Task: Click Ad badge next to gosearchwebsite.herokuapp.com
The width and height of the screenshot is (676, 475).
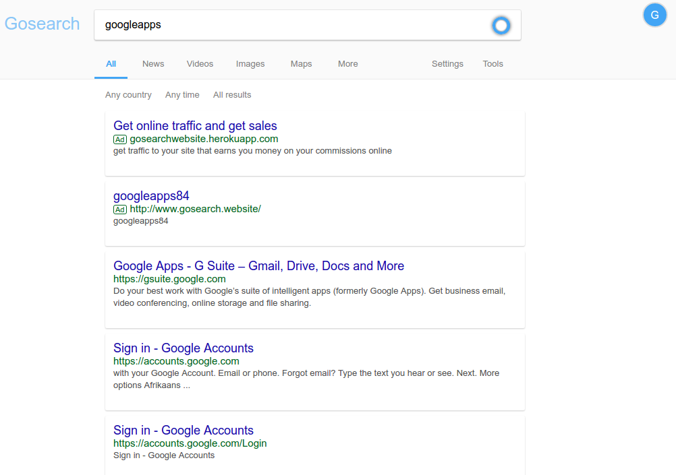Action: [x=120, y=139]
